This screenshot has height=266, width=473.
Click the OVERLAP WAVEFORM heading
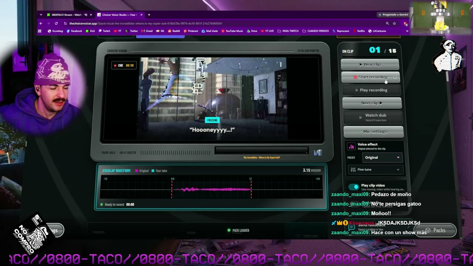(116, 171)
